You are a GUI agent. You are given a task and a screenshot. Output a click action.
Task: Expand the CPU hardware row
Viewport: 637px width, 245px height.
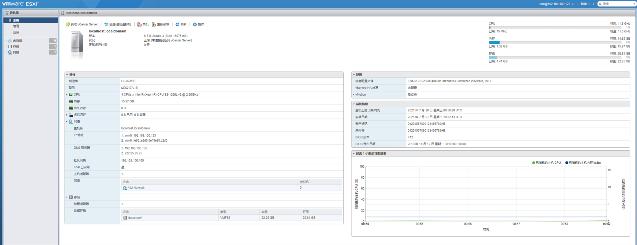pyautogui.click(x=67, y=95)
